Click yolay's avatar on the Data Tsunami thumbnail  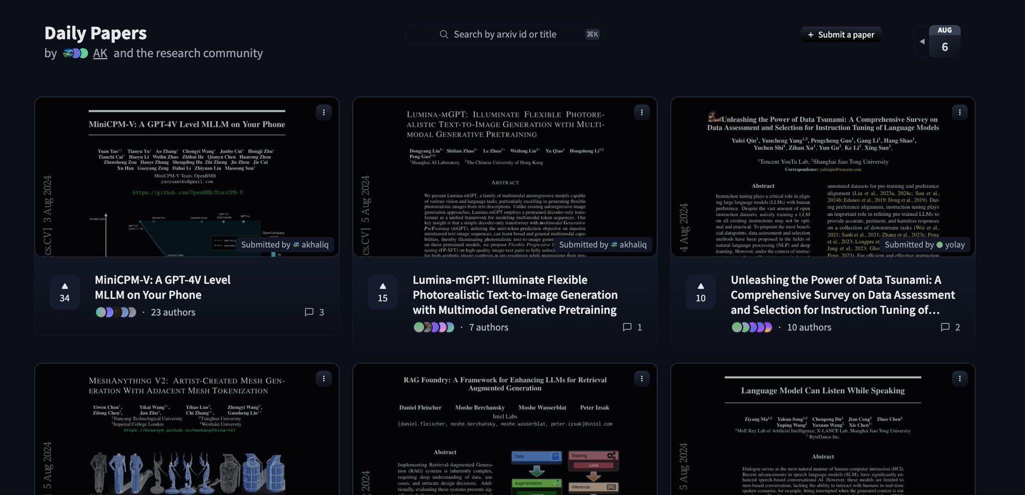click(939, 245)
